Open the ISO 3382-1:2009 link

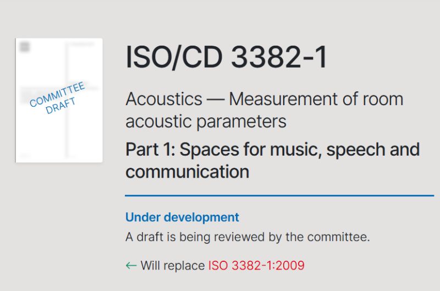coord(256,266)
